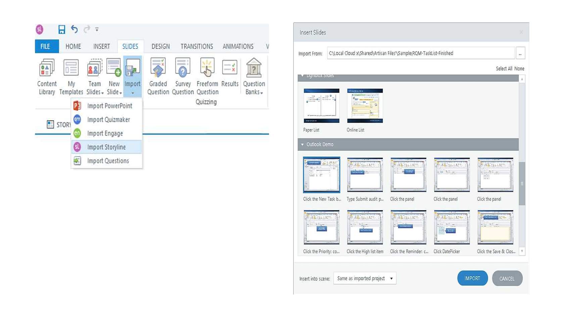Choose Import Storyline from the menu
This screenshot has width=564, height=317.
coord(106,147)
